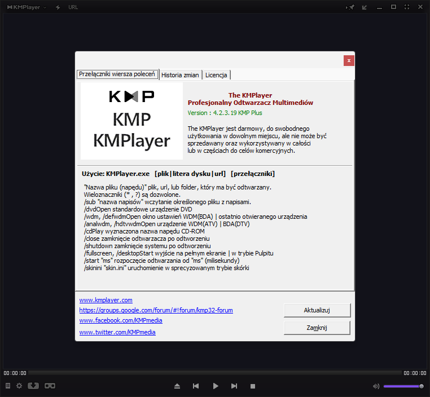
Task: Open the Licencja tab
Action: click(x=216, y=75)
